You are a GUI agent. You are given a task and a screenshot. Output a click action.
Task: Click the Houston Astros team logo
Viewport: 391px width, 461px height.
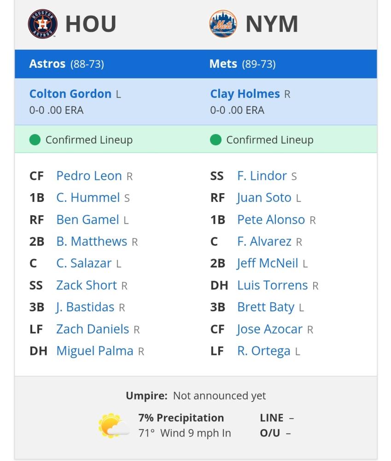click(x=42, y=24)
